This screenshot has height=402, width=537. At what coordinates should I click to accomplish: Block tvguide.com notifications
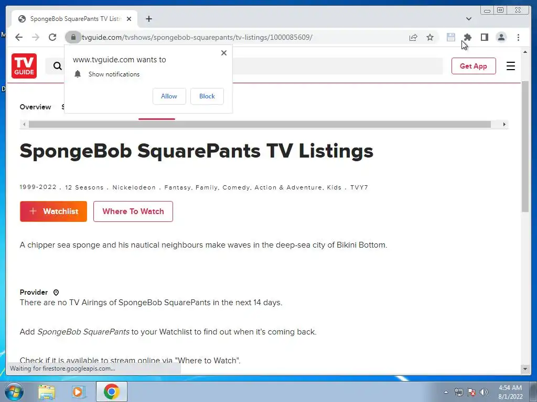207,96
